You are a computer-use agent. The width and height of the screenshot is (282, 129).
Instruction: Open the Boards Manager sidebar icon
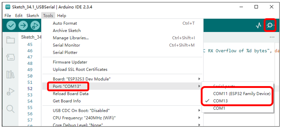[x=10, y=57]
